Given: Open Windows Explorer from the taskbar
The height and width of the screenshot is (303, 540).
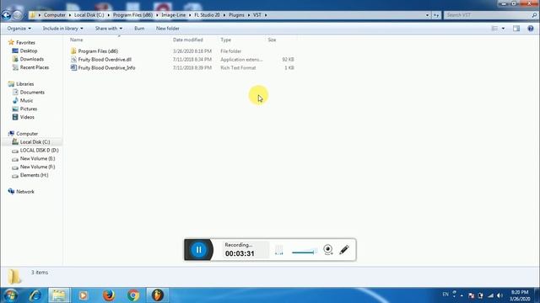Looking at the screenshot, I should (59, 295).
